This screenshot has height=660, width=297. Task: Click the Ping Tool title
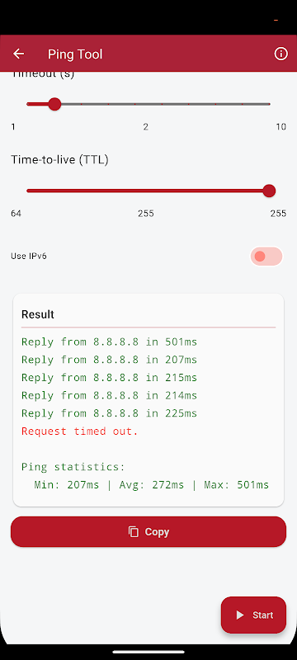75,54
